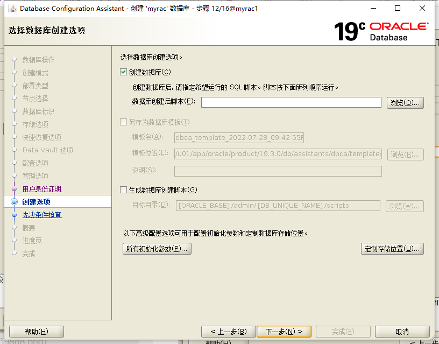Image resolution: width=439 pixels, height=344 pixels.
Task: Click the 创建模式 step in sidebar
Action: point(36,73)
